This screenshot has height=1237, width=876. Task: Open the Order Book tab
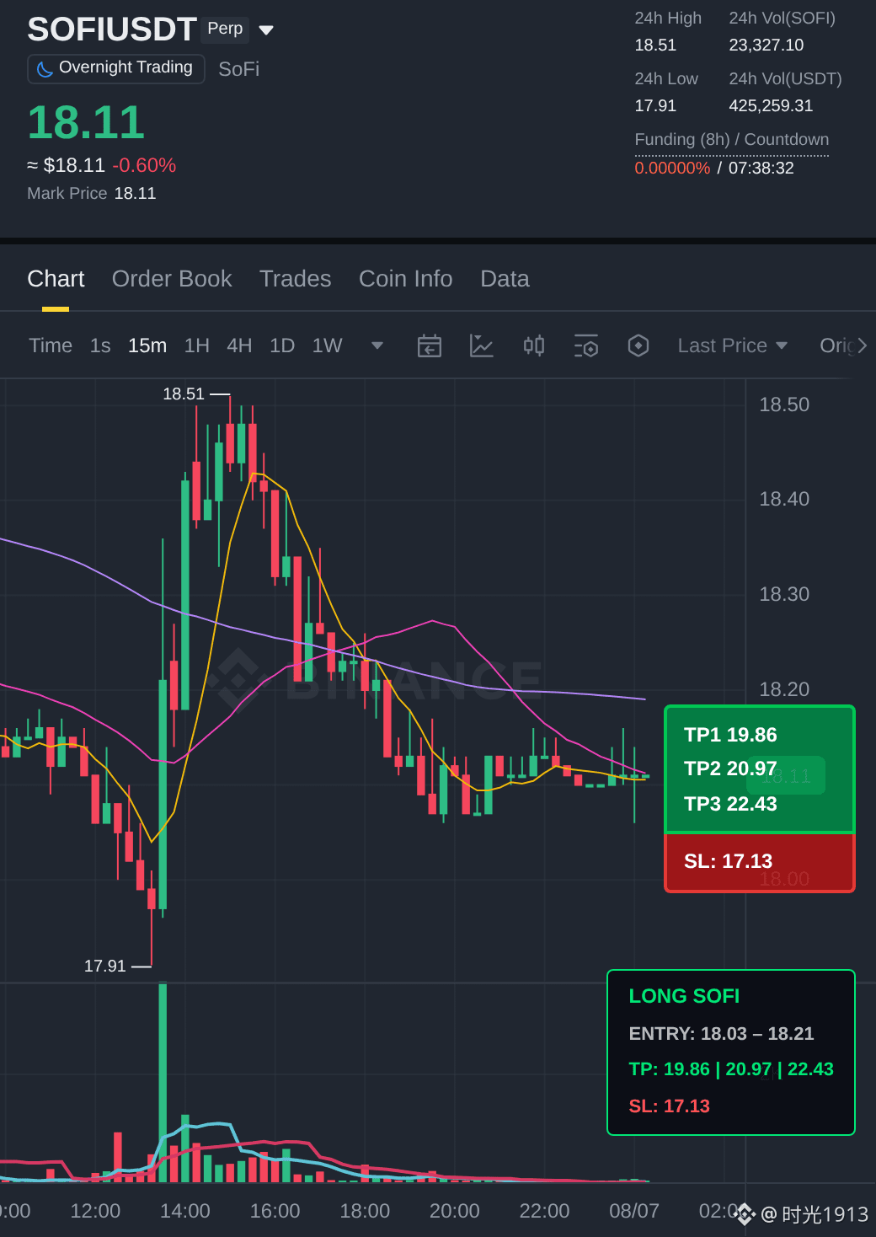tap(172, 279)
